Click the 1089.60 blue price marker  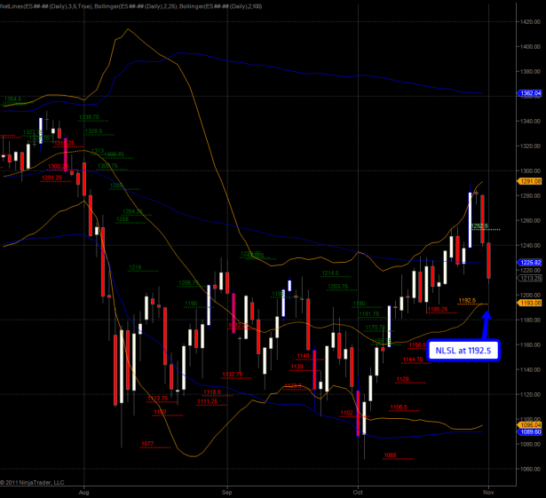pyautogui.click(x=529, y=431)
